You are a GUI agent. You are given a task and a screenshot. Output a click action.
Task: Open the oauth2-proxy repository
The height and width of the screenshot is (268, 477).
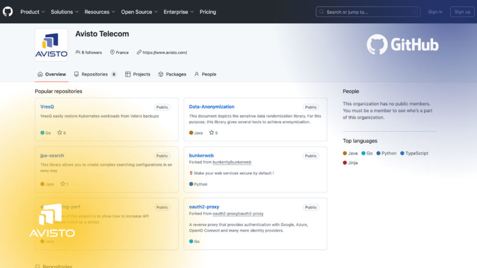(x=204, y=207)
